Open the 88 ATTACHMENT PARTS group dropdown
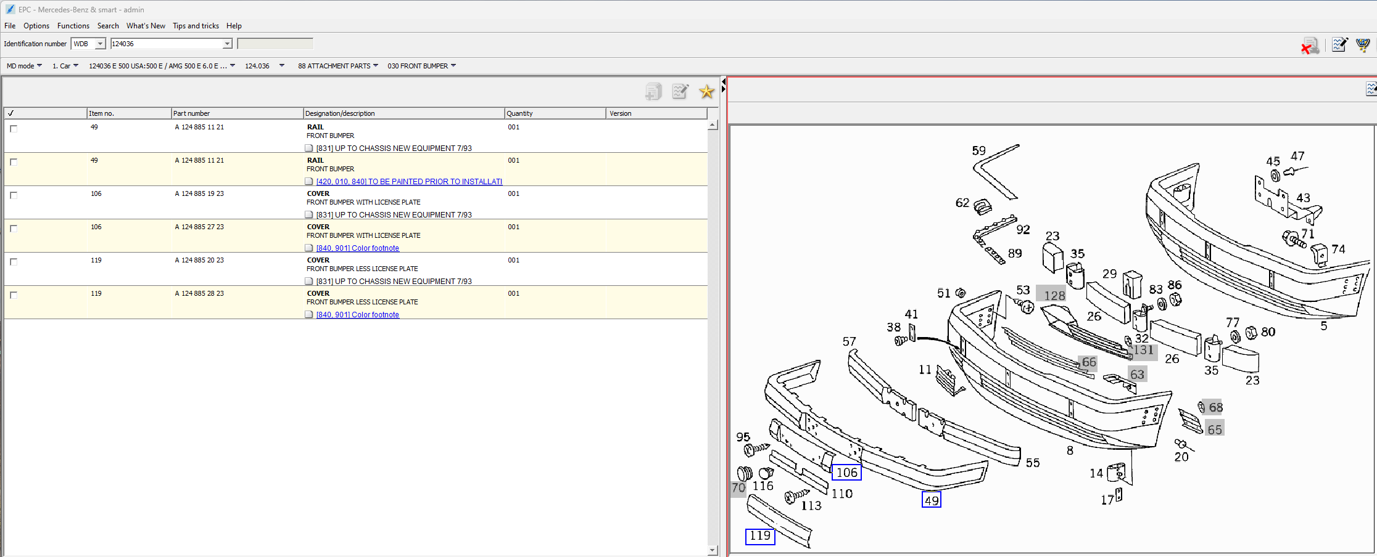 click(x=376, y=66)
